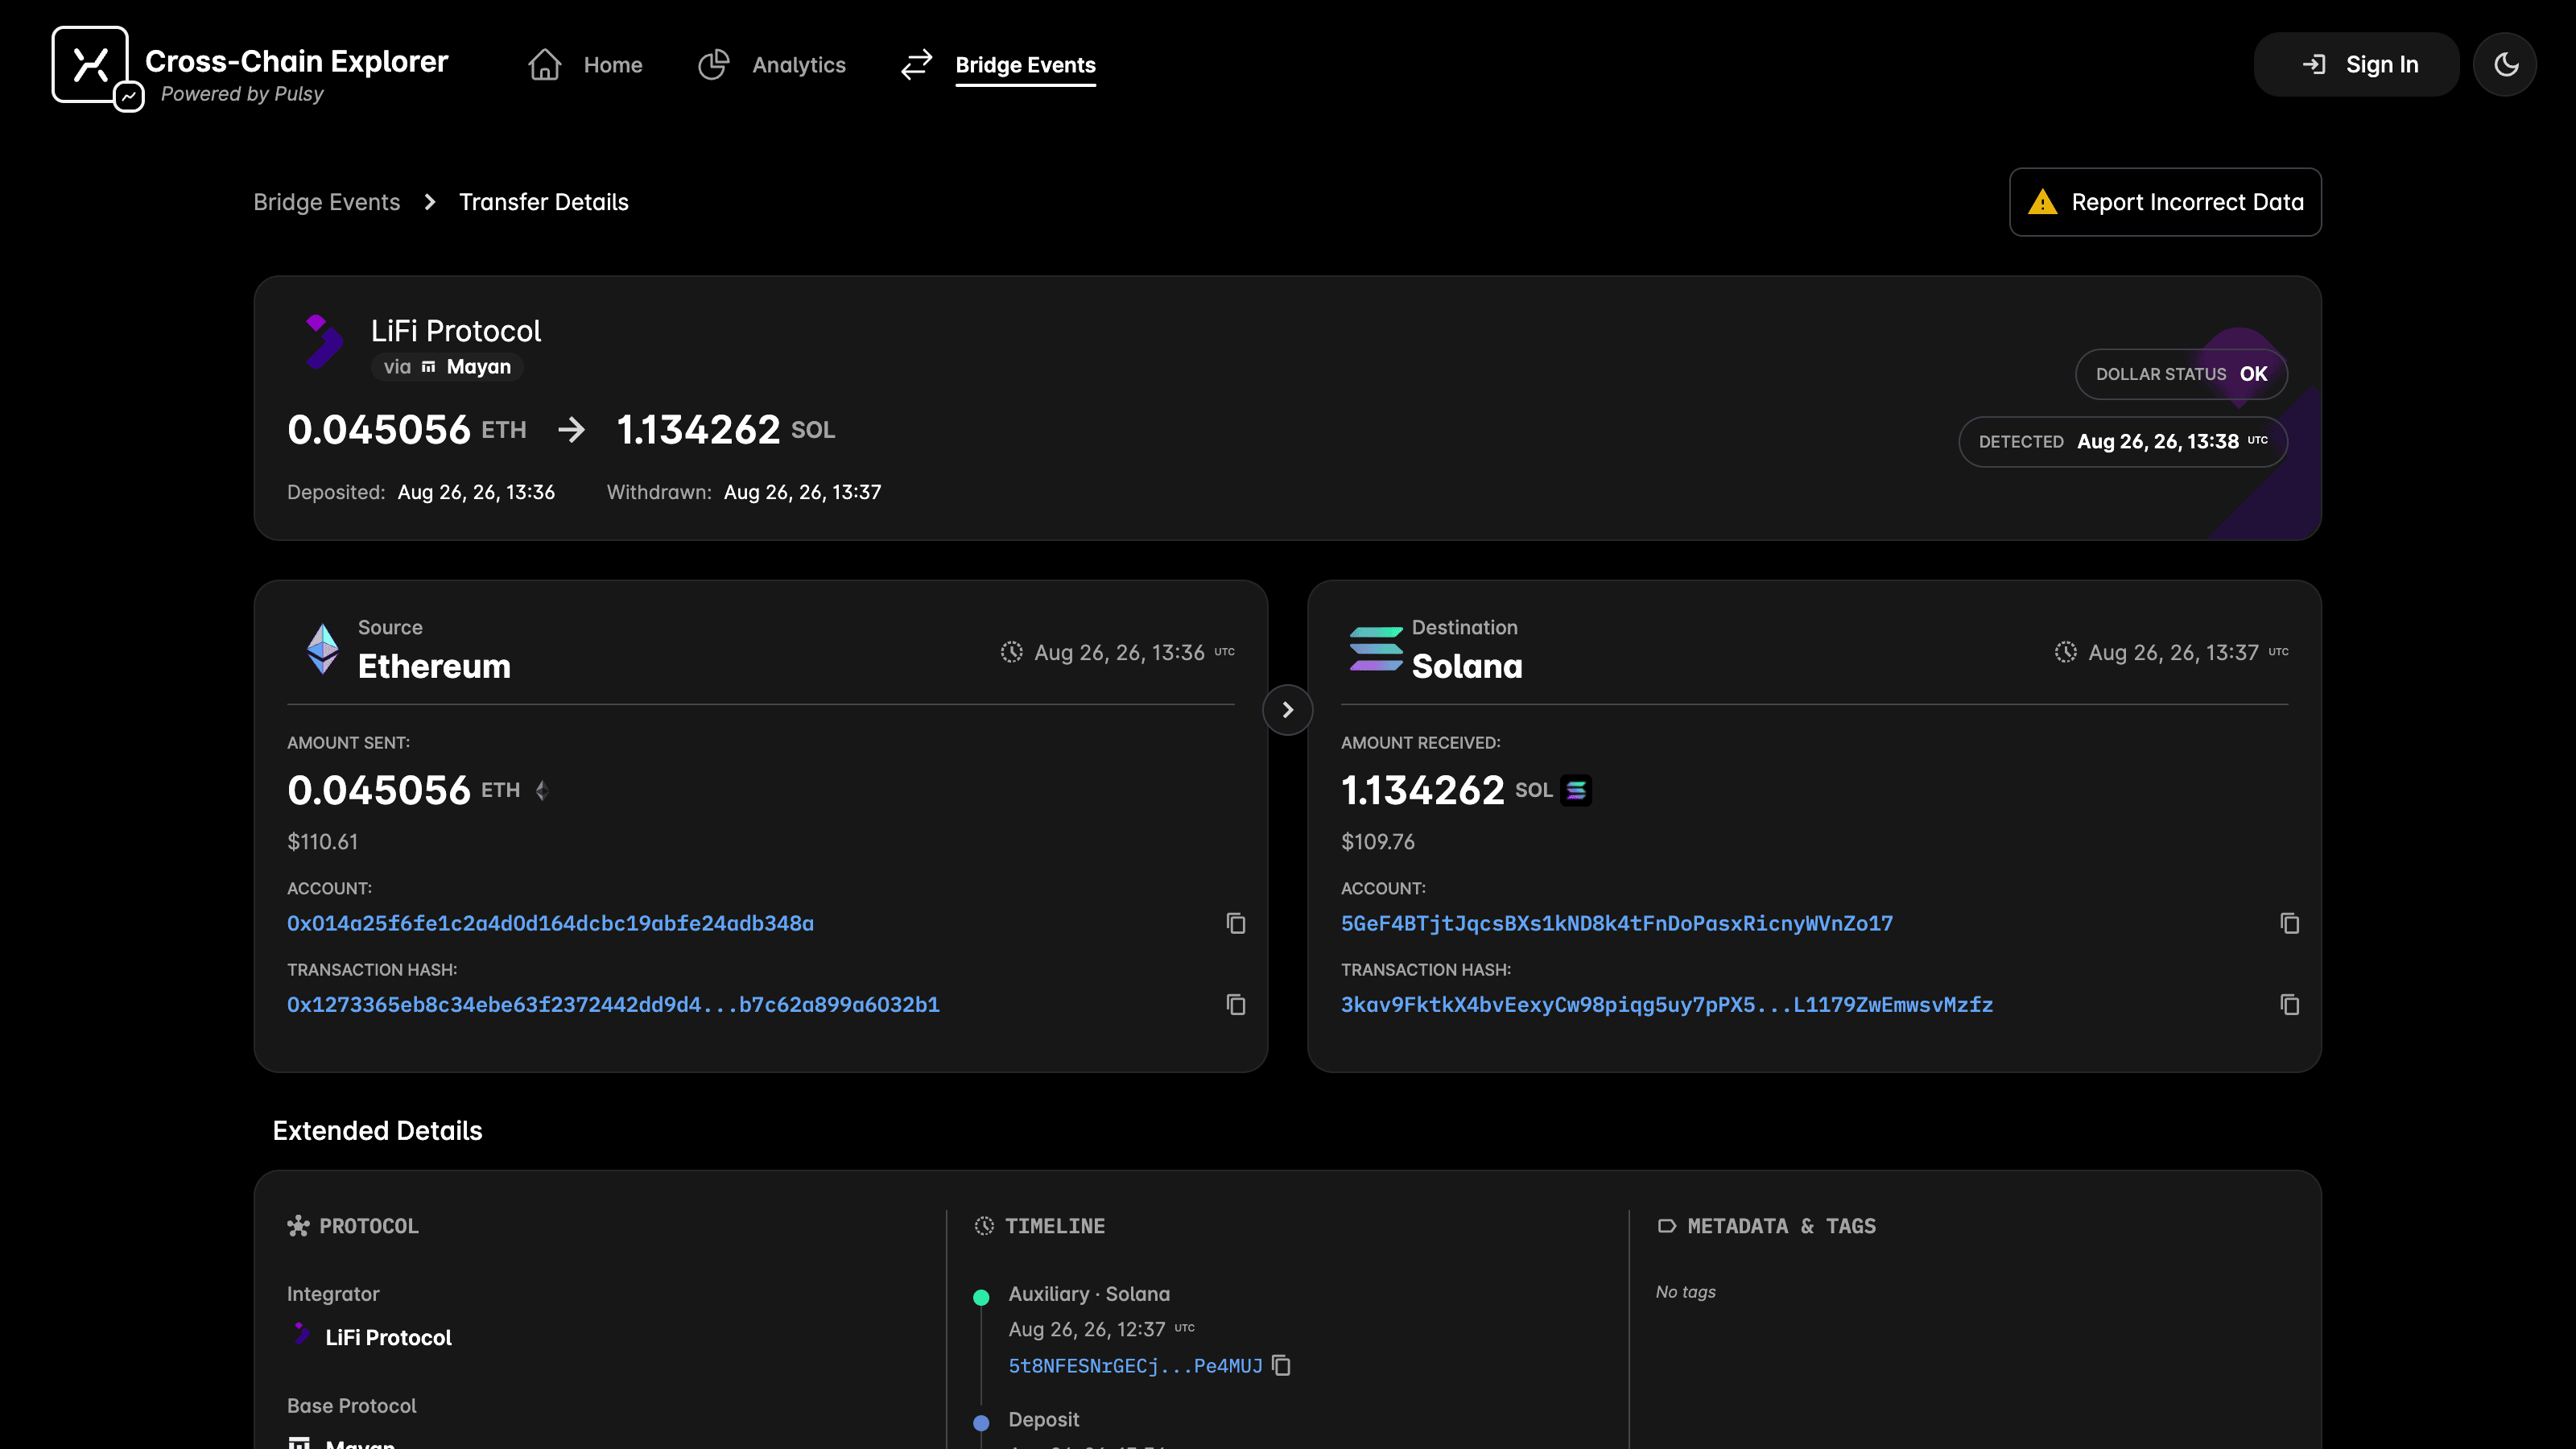Click the warning triangle icon
The width and height of the screenshot is (2576, 1449).
(2042, 203)
